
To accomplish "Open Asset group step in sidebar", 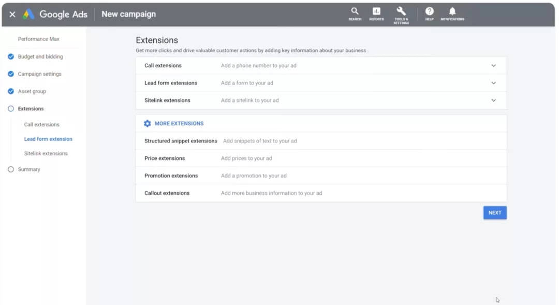I will point(32,92).
